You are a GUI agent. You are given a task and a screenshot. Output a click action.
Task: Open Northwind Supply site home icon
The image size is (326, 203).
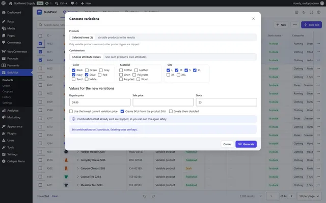click(11, 4)
